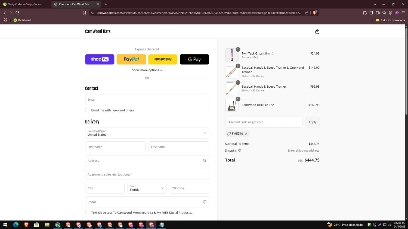
Task: Open the Country/Region dropdown
Action: tap(147, 133)
